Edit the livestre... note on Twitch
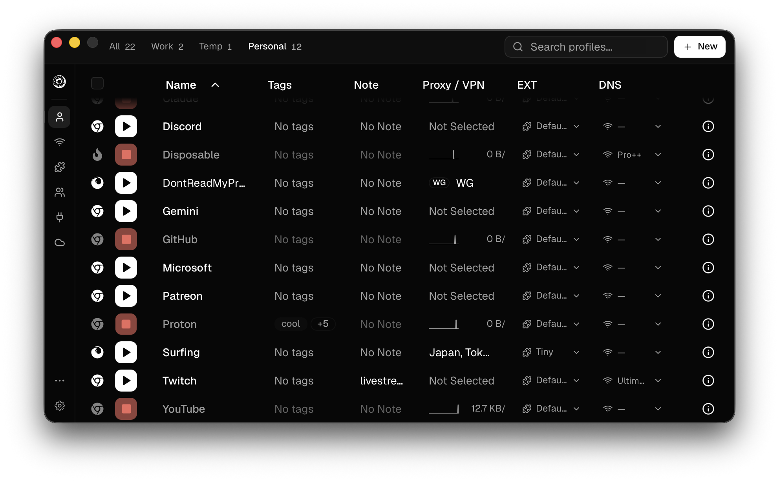 (381, 381)
